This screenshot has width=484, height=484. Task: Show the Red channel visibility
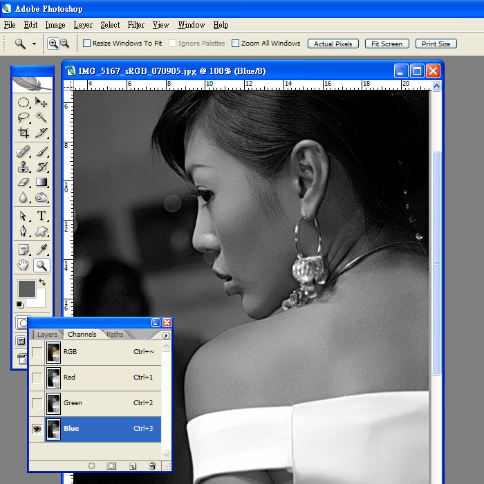click(37, 378)
